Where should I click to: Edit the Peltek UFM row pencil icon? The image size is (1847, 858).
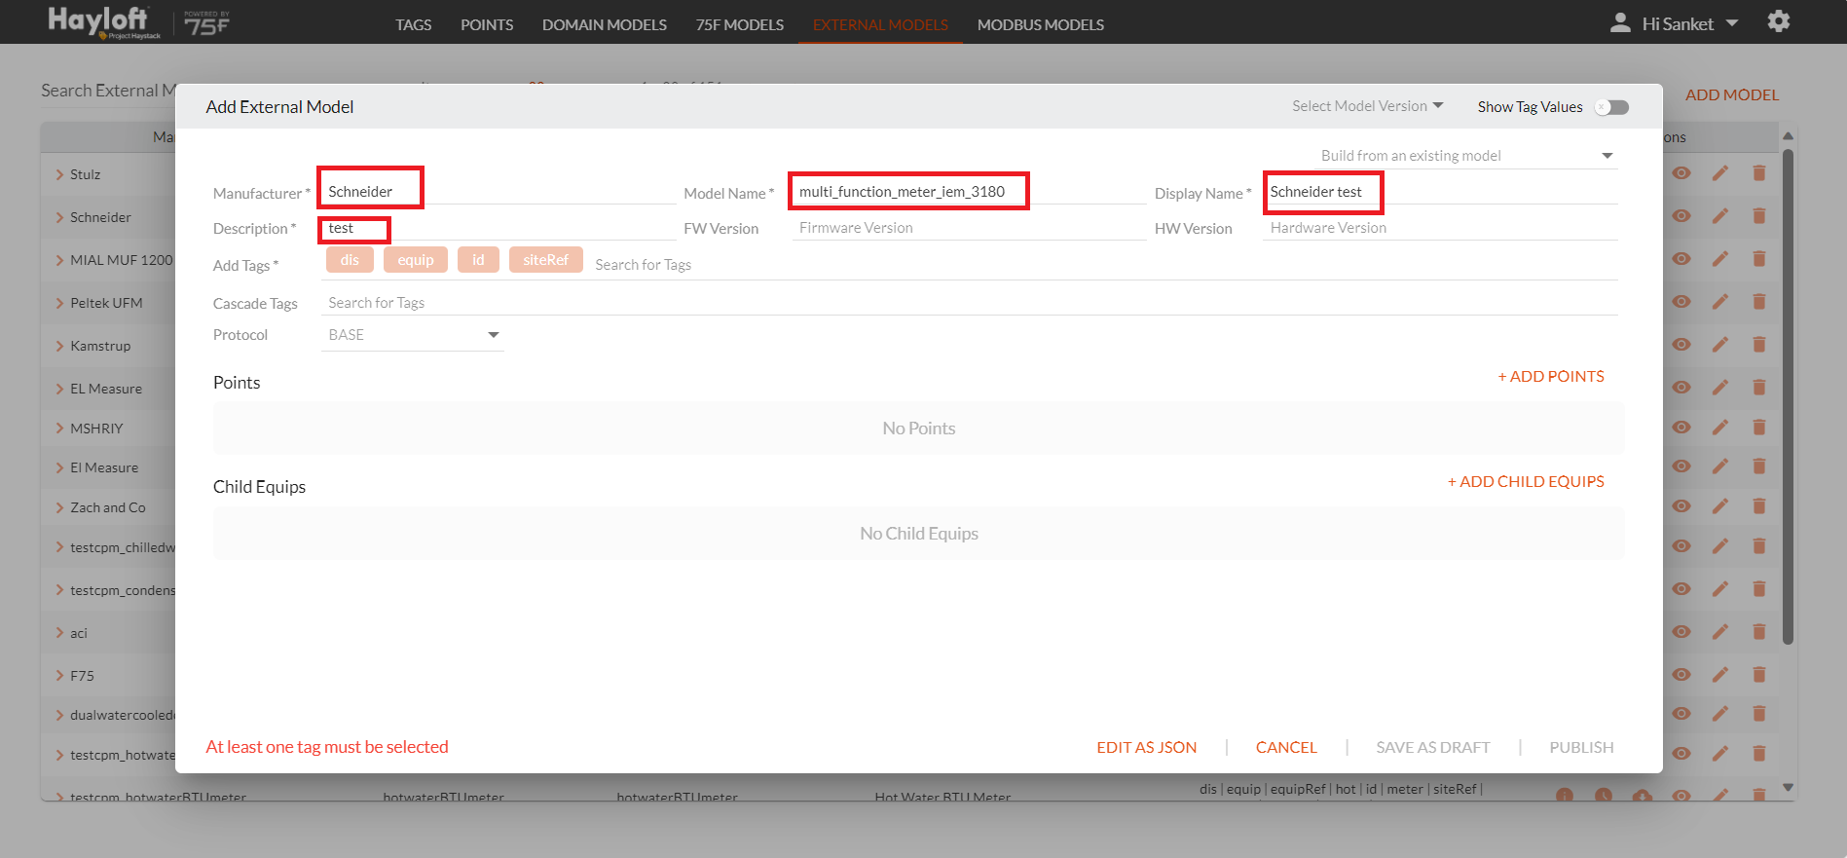point(1720,302)
